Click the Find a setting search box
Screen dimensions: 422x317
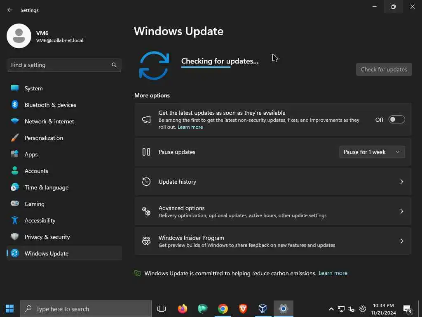coord(64,65)
